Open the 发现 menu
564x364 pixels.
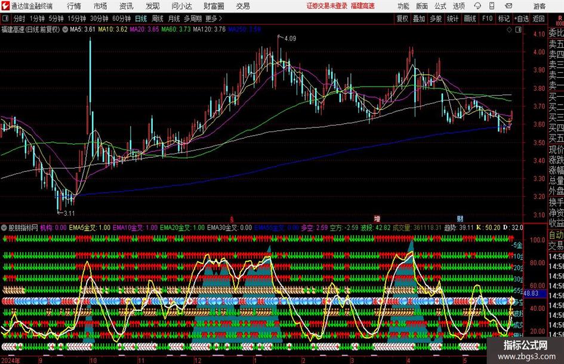pos(153,6)
